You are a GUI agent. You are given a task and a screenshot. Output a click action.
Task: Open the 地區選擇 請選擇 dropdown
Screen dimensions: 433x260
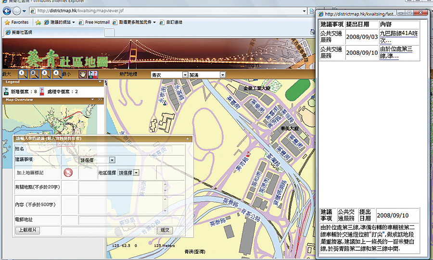click(x=136, y=173)
